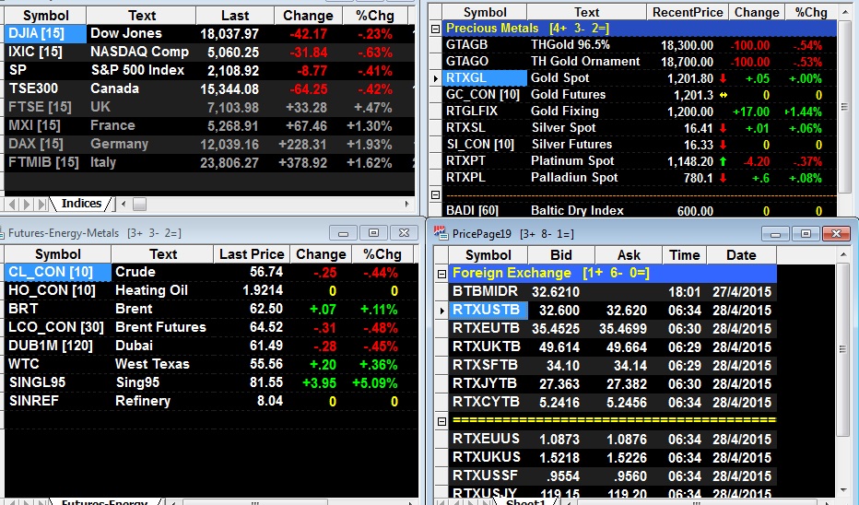Image resolution: width=859 pixels, height=505 pixels.
Task: Select the DJIA [15] symbol cell
Action: (x=45, y=34)
